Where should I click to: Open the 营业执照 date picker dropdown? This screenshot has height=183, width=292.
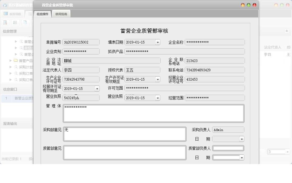click(157, 98)
